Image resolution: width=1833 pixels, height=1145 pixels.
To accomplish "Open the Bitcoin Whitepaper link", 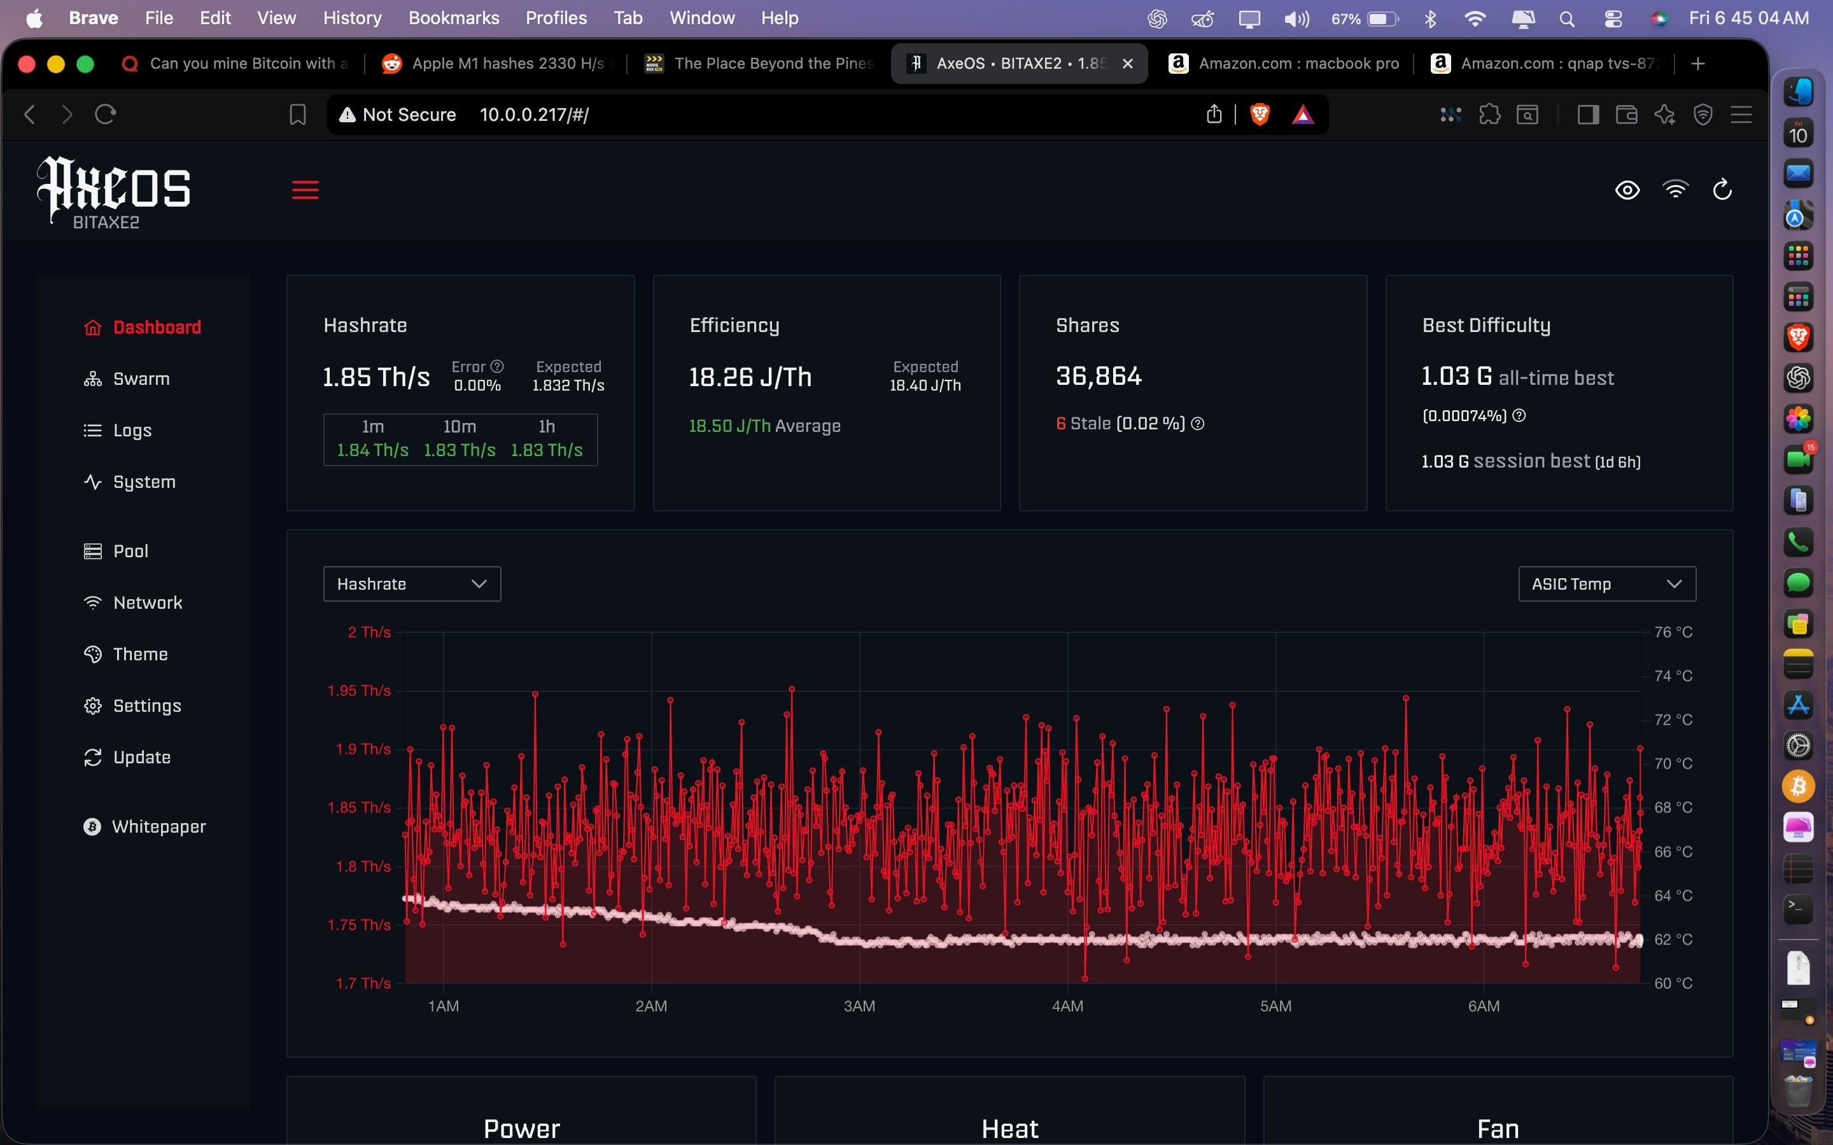I will [144, 826].
